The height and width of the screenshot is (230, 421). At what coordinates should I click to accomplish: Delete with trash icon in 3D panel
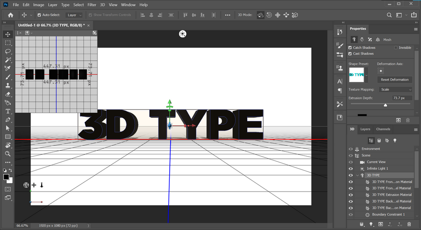point(409,224)
